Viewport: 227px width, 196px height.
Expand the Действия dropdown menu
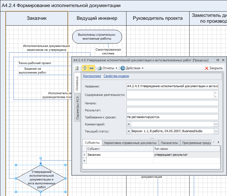click(x=143, y=68)
